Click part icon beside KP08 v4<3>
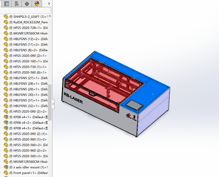The image size is (219, 177). (6, 128)
